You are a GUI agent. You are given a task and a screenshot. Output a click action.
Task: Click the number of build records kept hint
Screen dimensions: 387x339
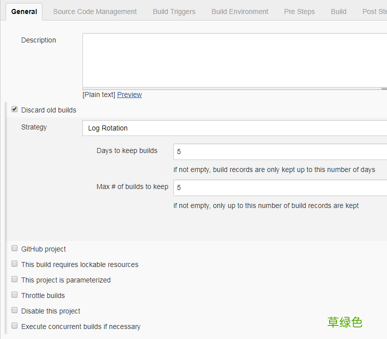click(x=266, y=206)
